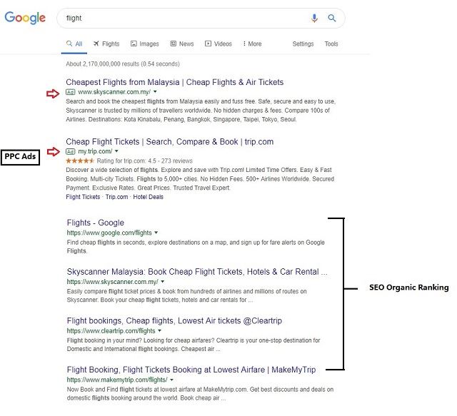Screen dimensions: 457x416
Task: Open 'Skyscanner Malaysia: Book Cheap Flight Tickets' result
Action: [x=197, y=272]
